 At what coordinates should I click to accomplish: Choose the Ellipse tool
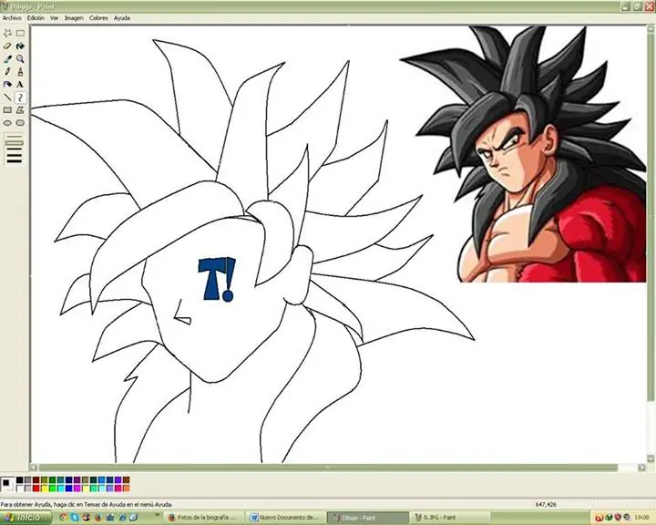point(7,123)
